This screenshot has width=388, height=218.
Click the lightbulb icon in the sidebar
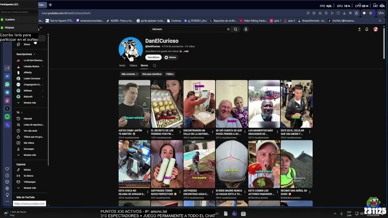pos(7,195)
